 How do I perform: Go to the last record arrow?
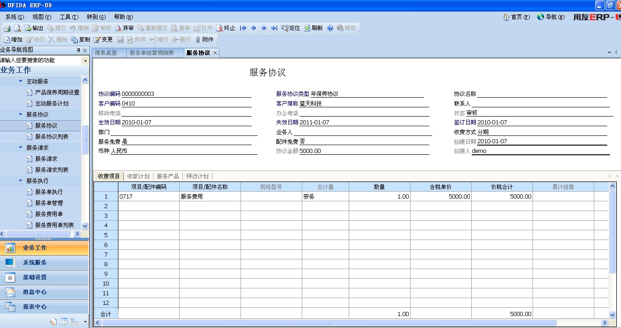click(274, 28)
